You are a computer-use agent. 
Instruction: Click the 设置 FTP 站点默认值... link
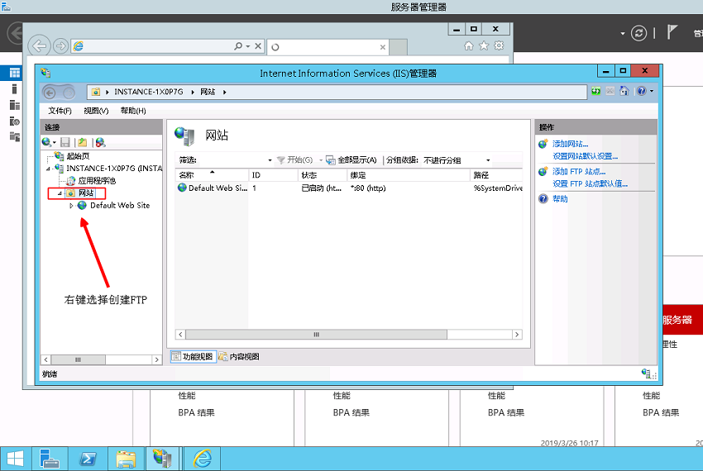point(590,183)
